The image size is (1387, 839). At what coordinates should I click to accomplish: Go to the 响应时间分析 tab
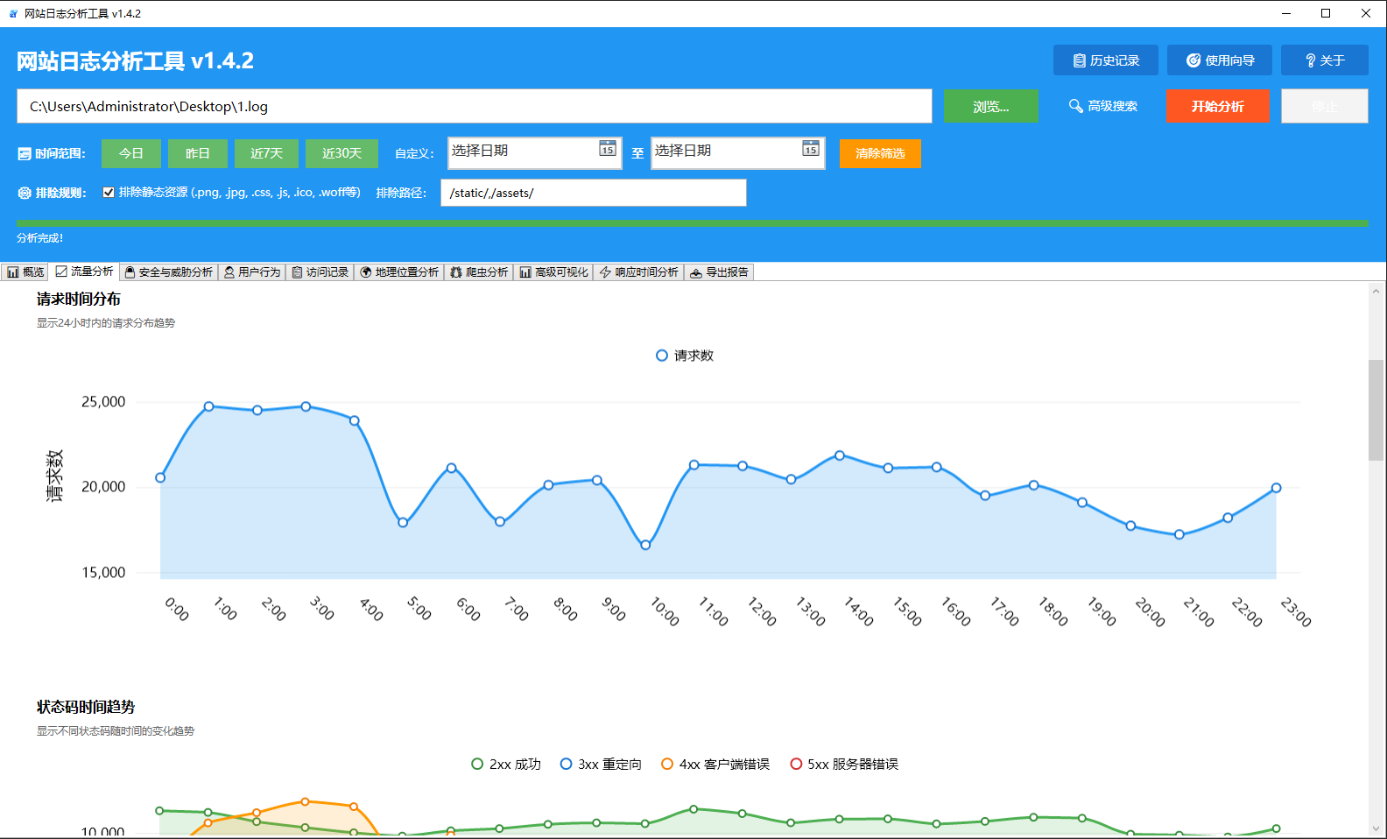coord(639,272)
